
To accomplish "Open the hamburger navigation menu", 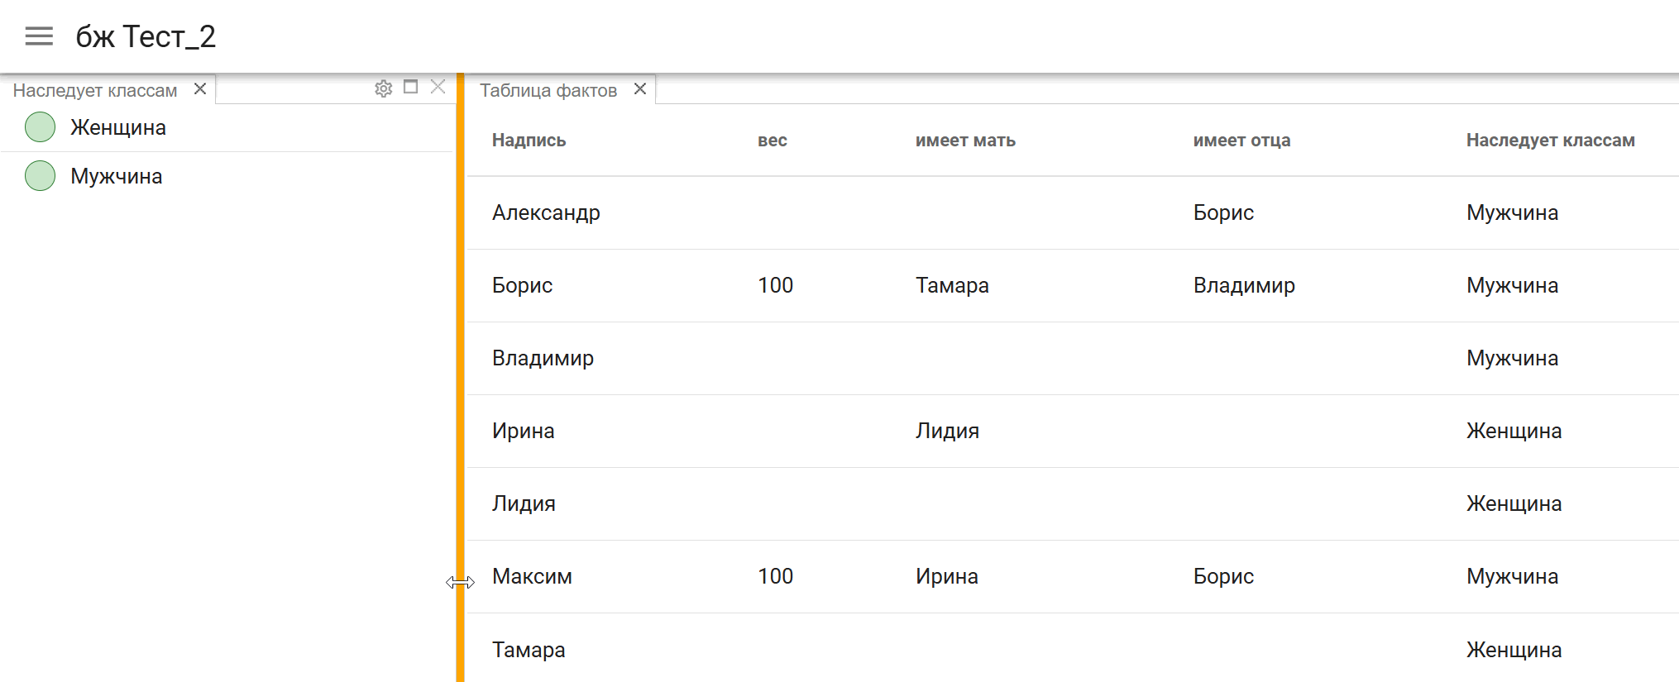I will coord(39,36).
